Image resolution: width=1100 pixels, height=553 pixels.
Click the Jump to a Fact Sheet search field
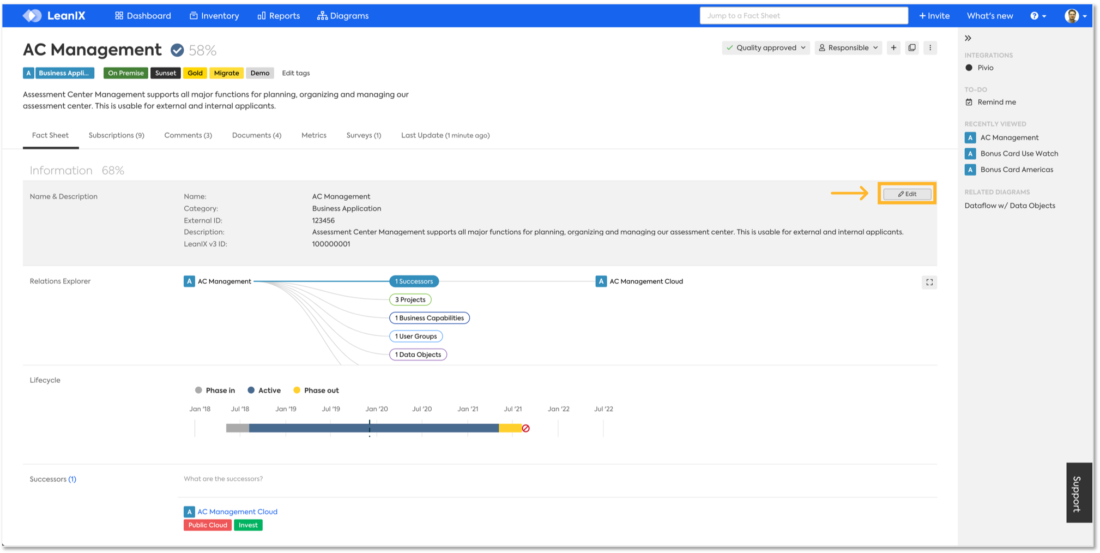[804, 16]
